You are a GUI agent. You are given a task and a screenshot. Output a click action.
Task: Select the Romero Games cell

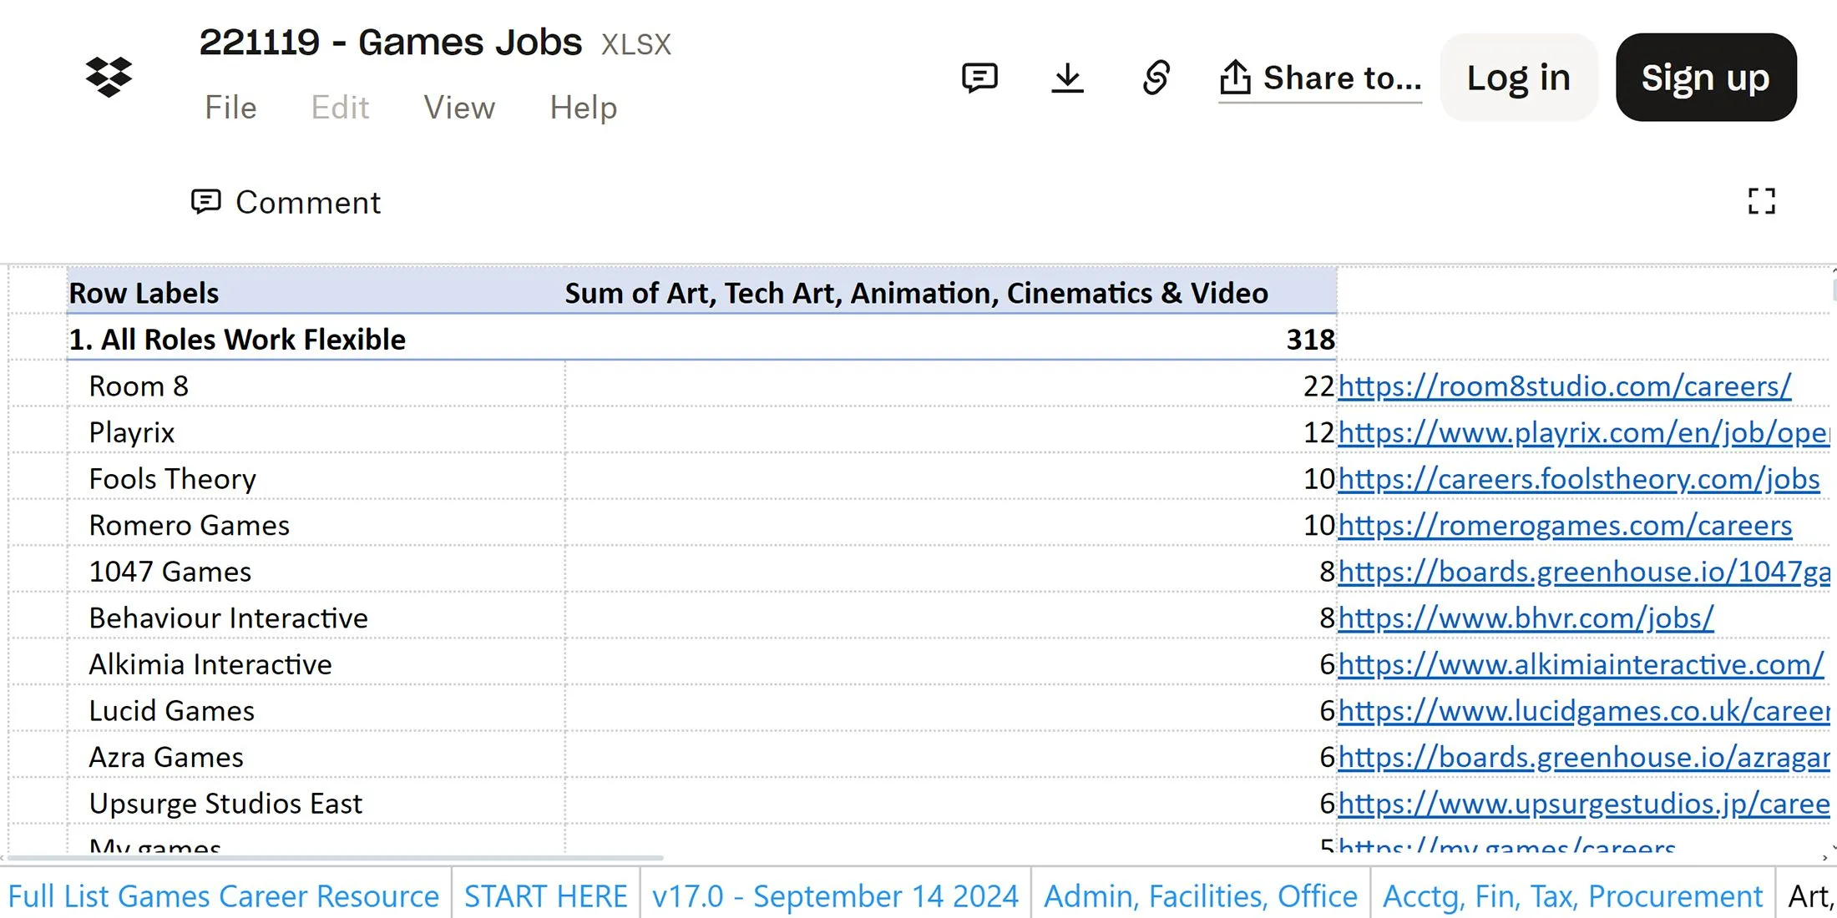[316, 525]
